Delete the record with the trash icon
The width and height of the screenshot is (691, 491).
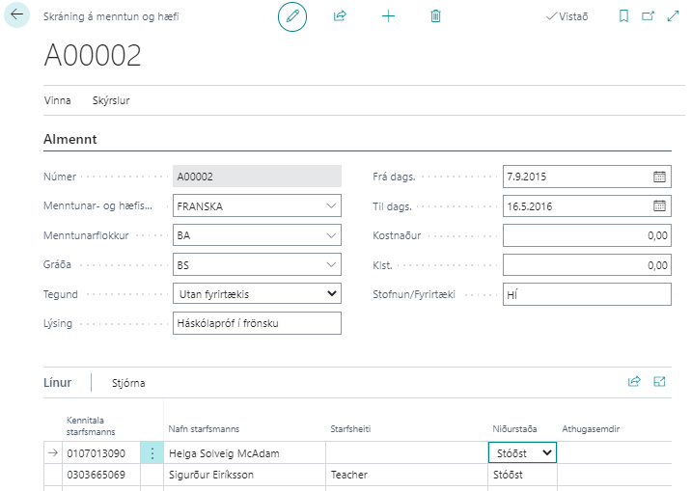click(435, 16)
